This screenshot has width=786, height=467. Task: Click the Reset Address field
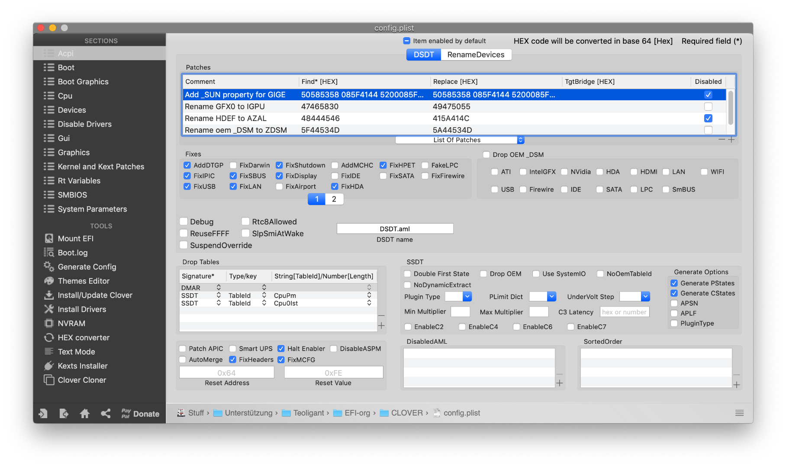(227, 372)
